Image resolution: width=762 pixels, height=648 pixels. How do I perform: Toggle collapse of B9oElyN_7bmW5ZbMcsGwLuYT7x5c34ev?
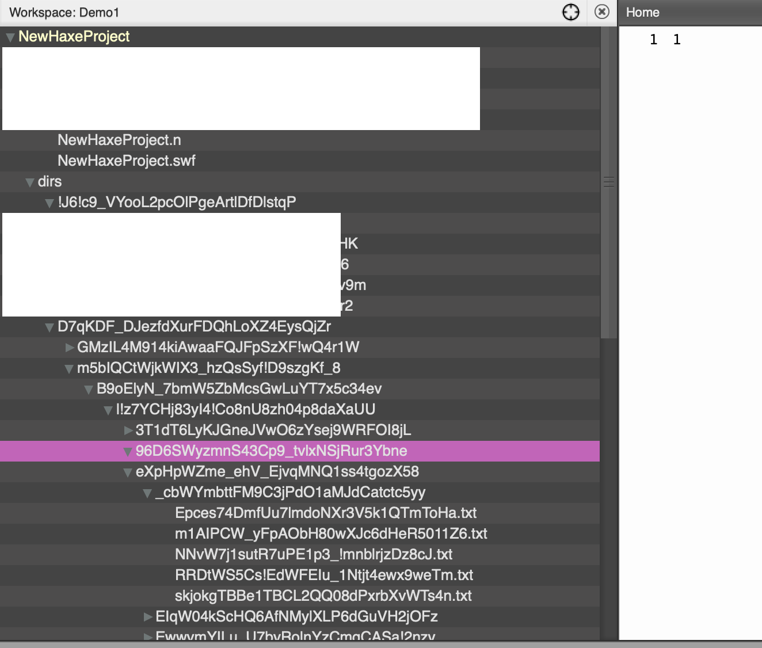point(88,389)
